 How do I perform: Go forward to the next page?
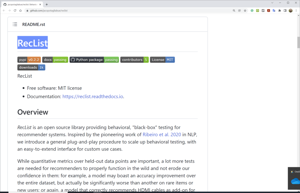9,11
